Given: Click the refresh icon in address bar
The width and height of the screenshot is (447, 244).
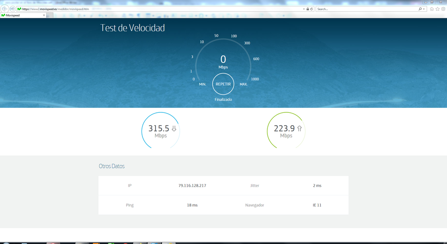Looking at the screenshot, I should click(312, 9).
